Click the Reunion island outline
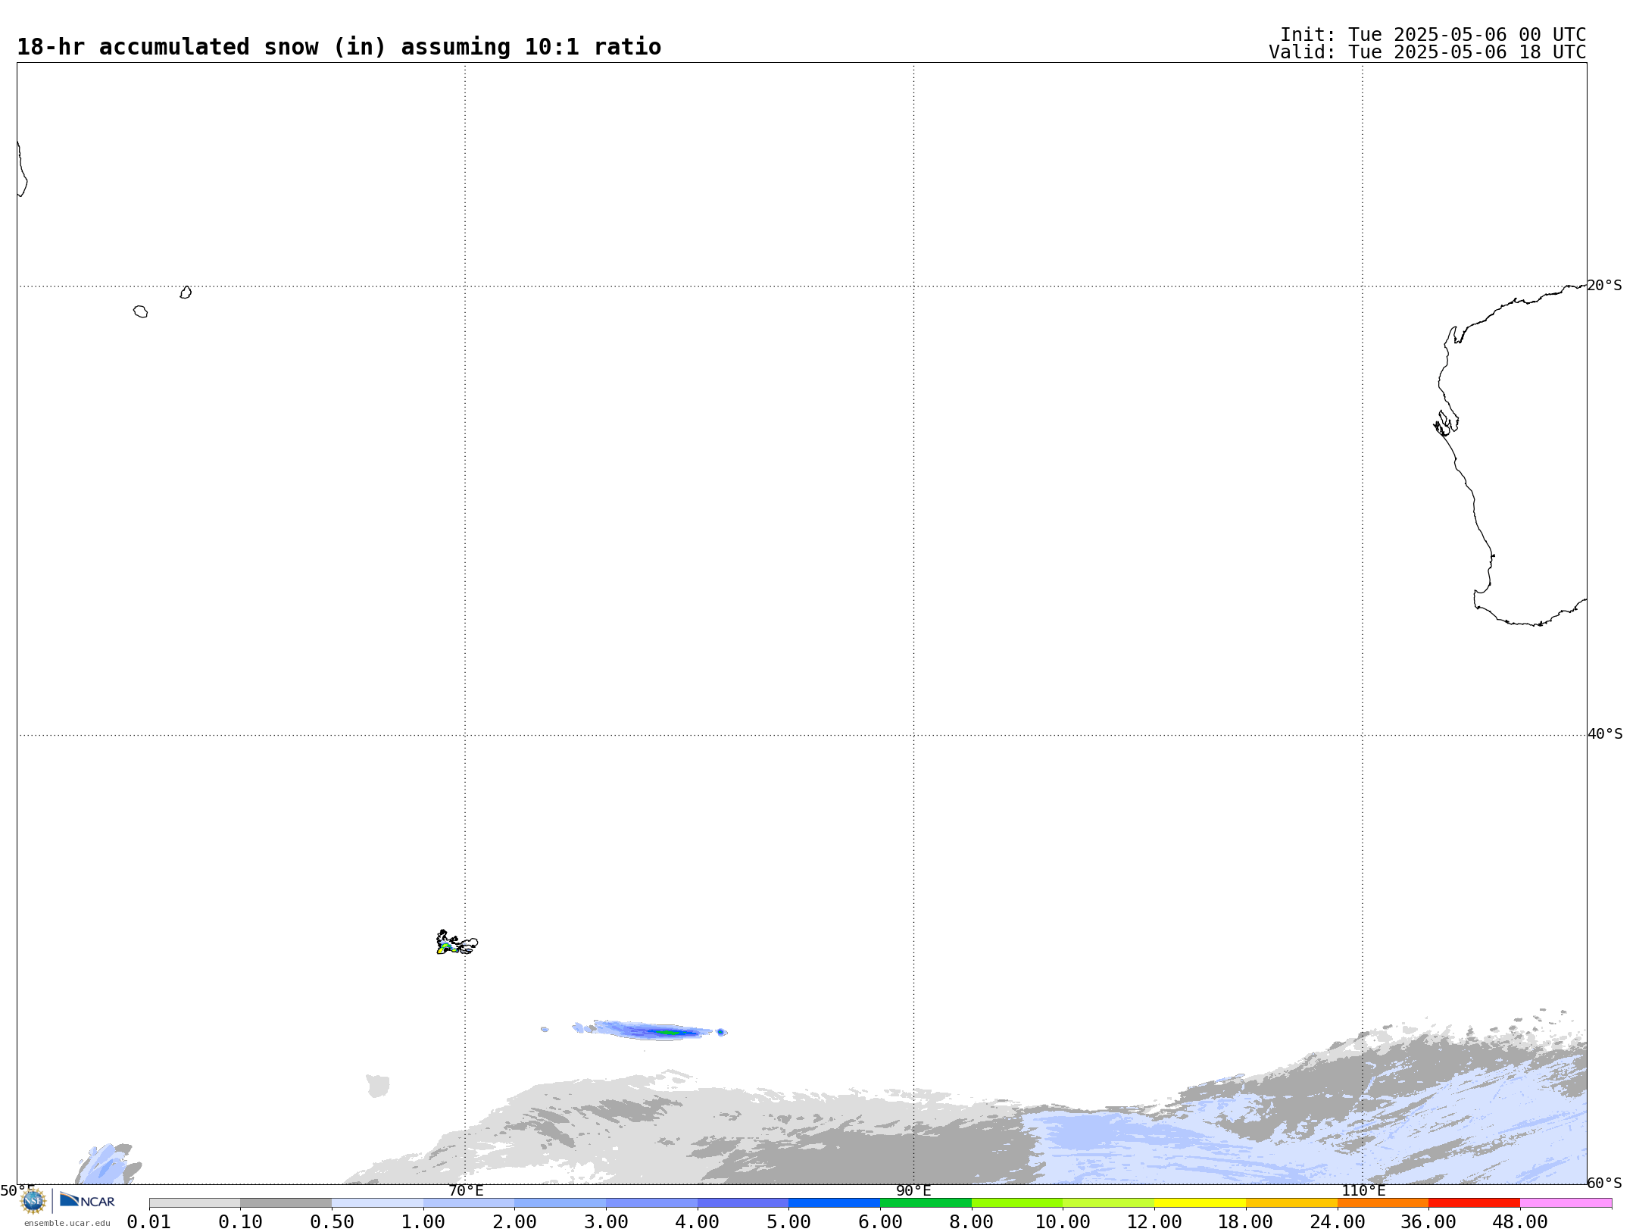This screenshot has height=1232, width=1636. pyautogui.click(x=140, y=311)
